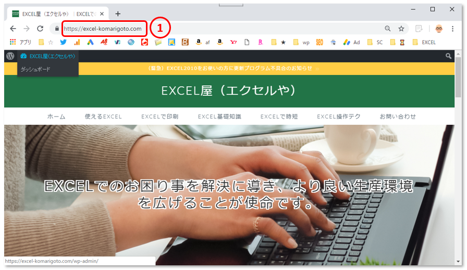Expand the black-star bookmarks folder
This screenshot has width=467, height=270.
(278, 42)
